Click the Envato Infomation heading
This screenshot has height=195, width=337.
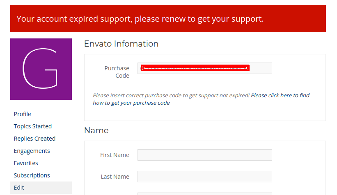pos(121,44)
